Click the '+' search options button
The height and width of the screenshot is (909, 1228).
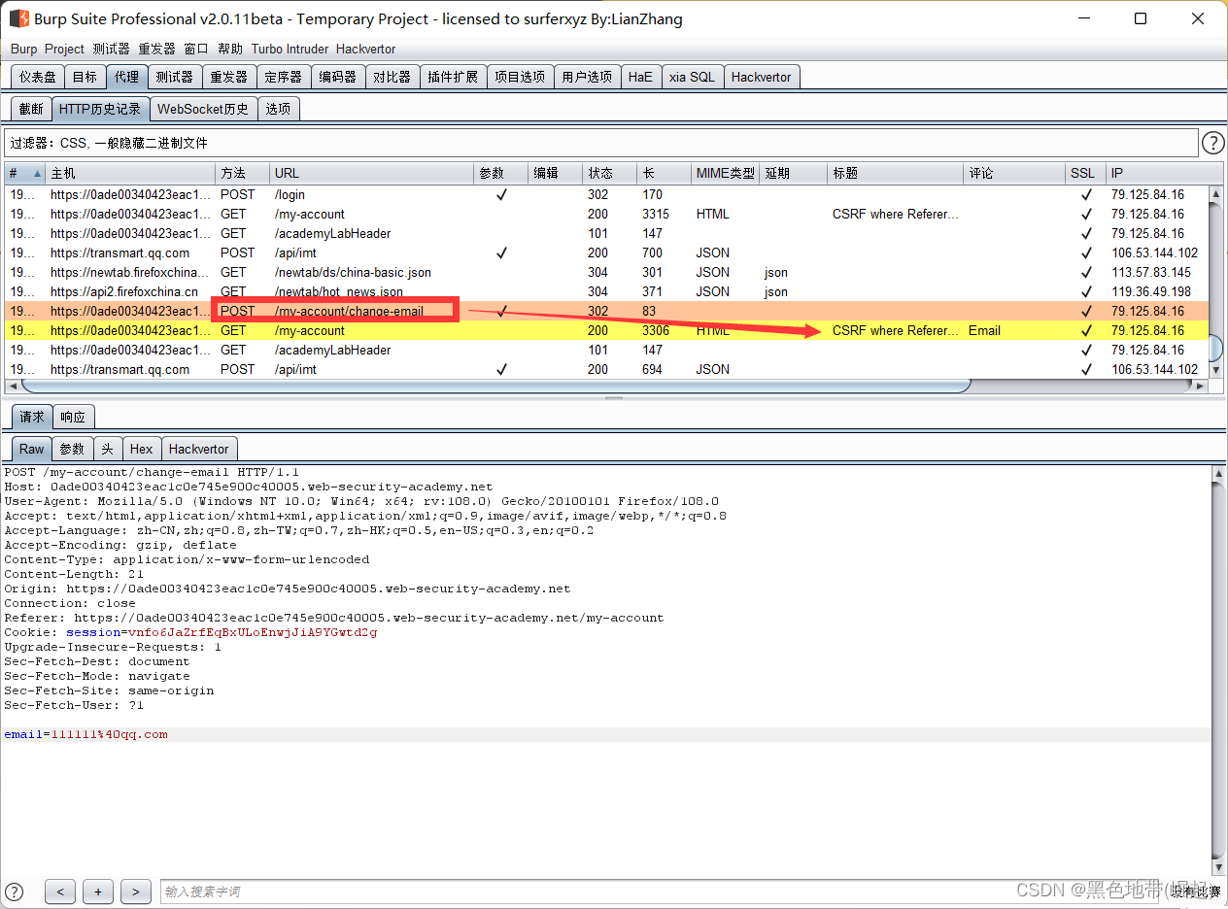point(98,892)
